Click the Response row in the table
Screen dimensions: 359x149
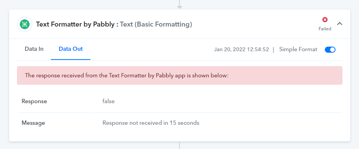click(x=179, y=101)
